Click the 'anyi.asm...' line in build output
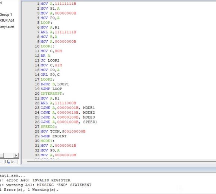This screenshot has width=216, height=194. point(12,175)
